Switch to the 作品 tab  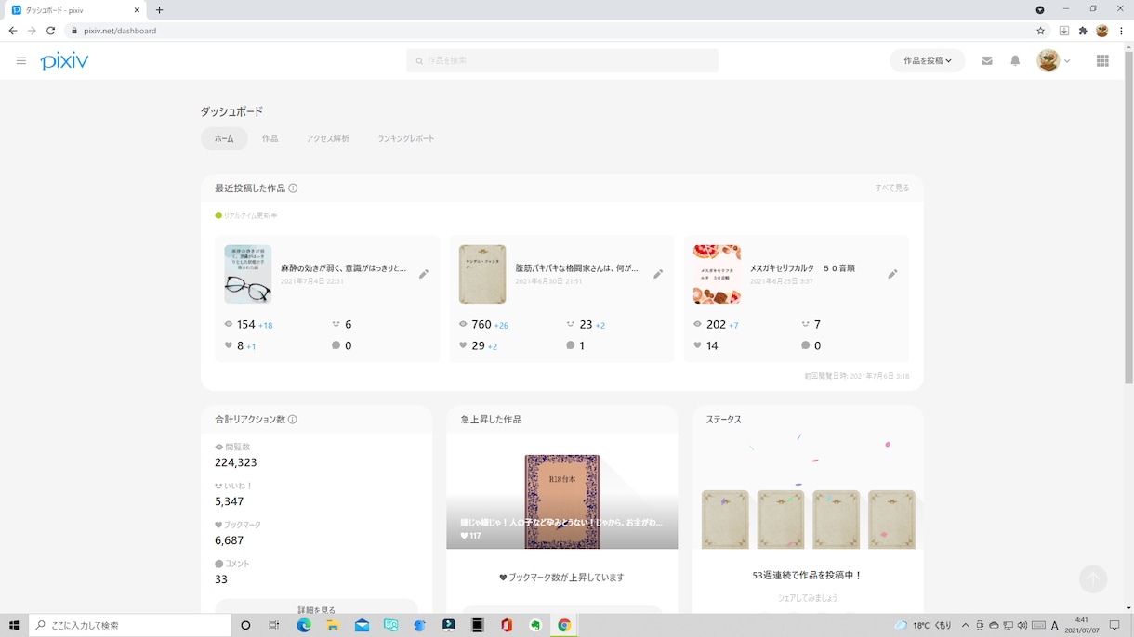click(270, 138)
